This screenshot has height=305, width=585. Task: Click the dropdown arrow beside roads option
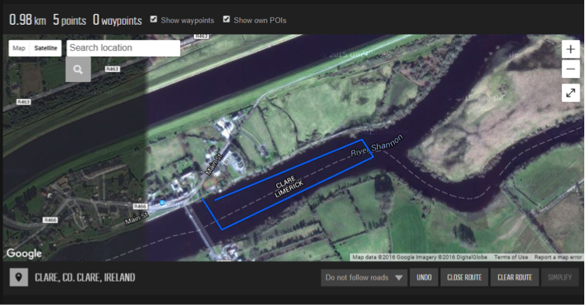(399, 278)
